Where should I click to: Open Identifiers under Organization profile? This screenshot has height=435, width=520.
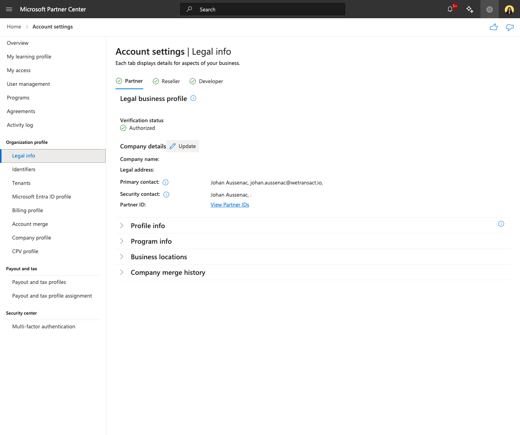point(24,169)
